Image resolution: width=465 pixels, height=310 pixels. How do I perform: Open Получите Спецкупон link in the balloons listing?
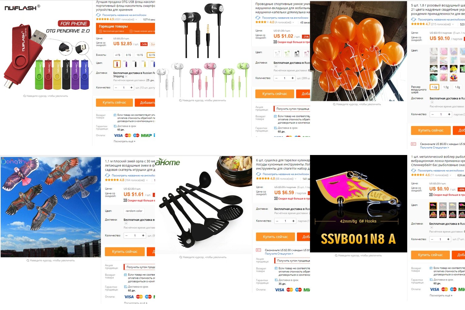pos(434,148)
